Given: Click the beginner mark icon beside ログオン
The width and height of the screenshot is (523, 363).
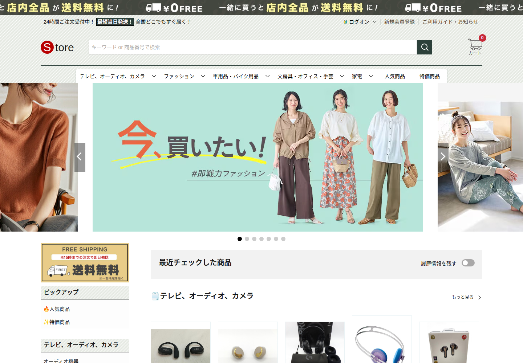Looking at the screenshot, I should click(x=345, y=22).
